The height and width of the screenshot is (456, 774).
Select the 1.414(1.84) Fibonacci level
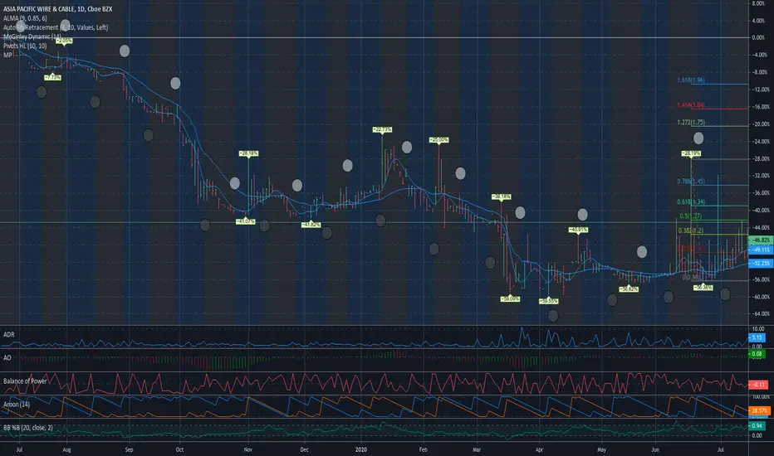click(691, 105)
